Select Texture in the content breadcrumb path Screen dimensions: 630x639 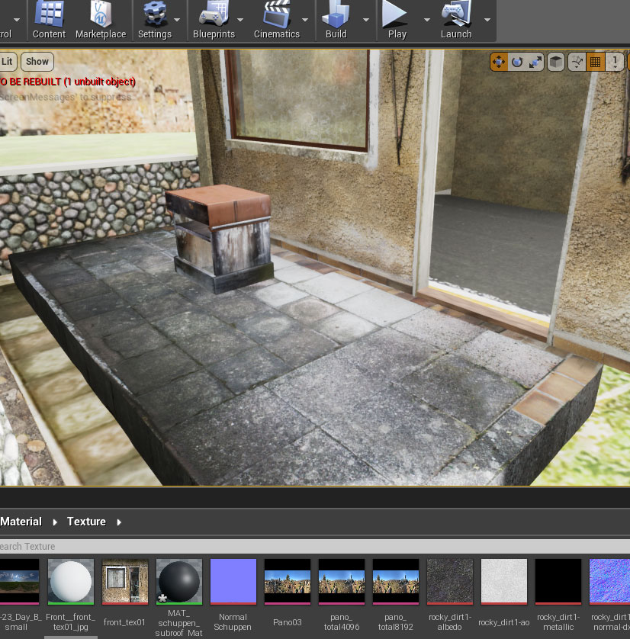[86, 522]
